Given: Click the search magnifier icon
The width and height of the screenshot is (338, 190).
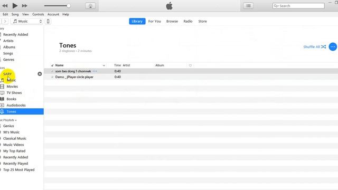Looking at the screenshot, I should tap(276, 6).
